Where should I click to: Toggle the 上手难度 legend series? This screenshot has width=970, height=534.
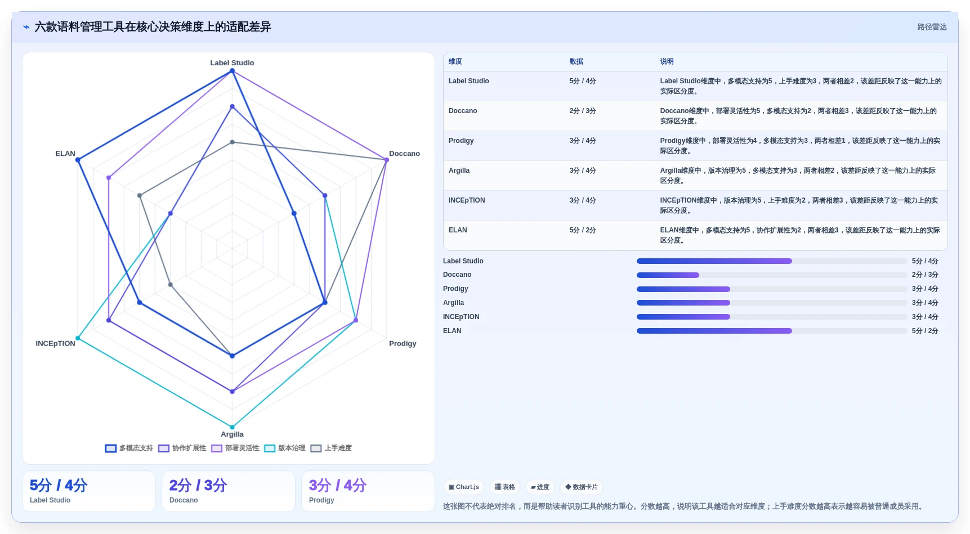pyautogui.click(x=331, y=448)
